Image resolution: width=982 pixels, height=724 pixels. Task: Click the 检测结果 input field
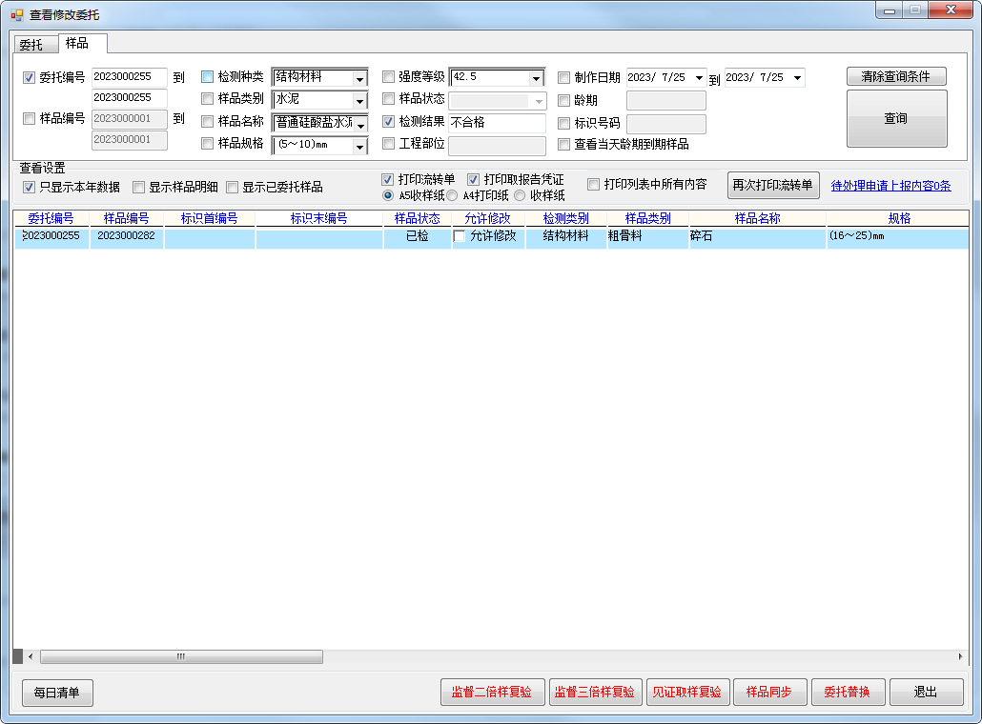click(496, 123)
